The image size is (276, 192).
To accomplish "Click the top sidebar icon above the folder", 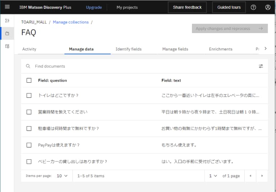I will point(7,21).
